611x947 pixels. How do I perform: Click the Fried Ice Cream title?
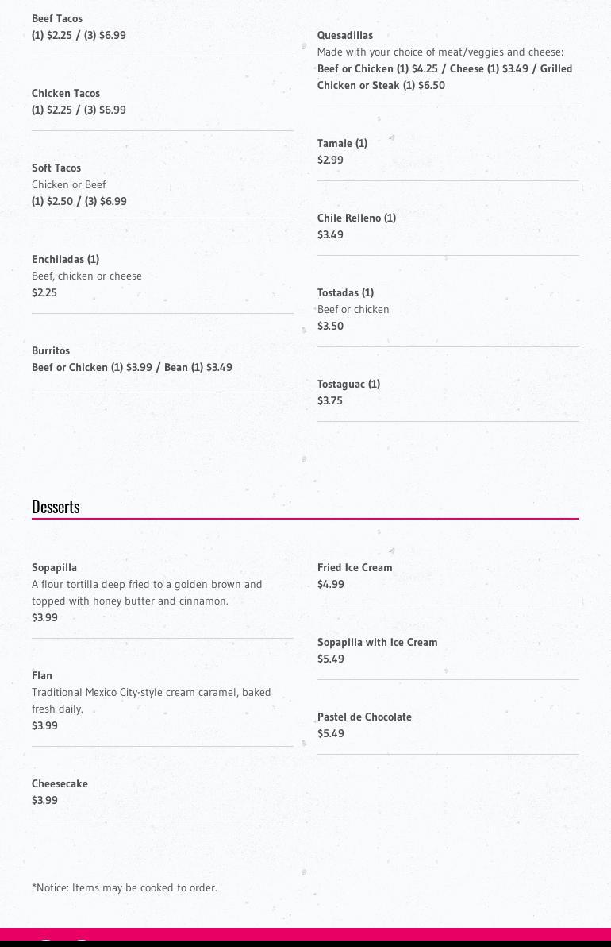coord(355,567)
